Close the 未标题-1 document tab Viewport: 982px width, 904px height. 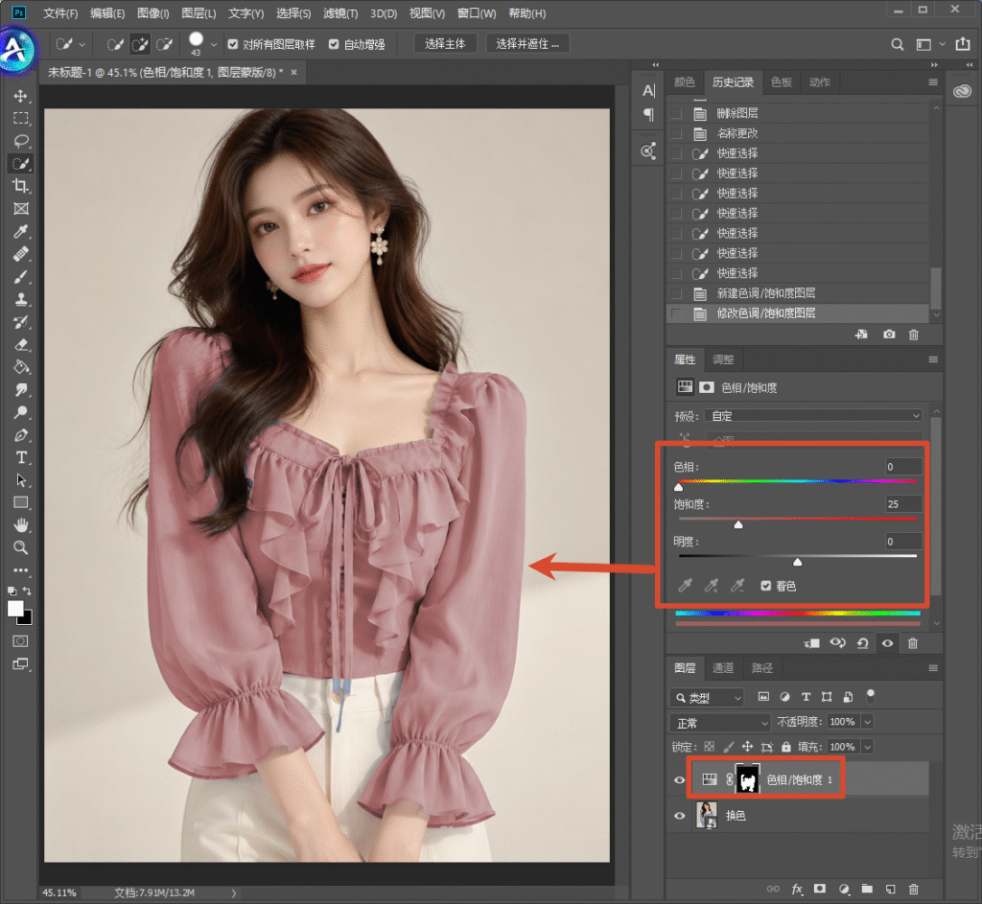click(x=293, y=73)
